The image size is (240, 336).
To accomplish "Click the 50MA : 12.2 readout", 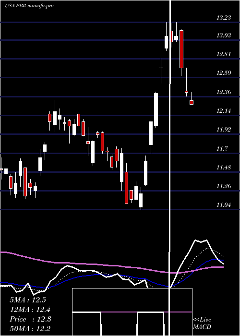I will click(30, 329).
